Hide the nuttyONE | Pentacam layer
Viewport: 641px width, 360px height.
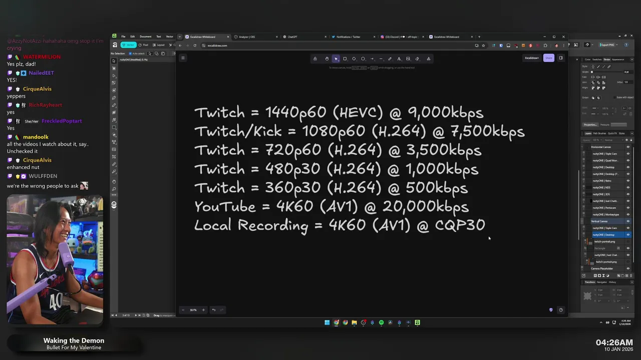[628, 207]
